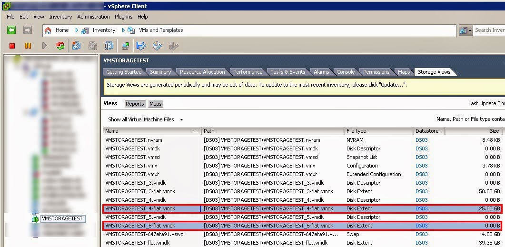The height and width of the screenshot is (247, 505).
Task: Select VMSTORAGETEST in the inventory tree
Action: point(62,218)
